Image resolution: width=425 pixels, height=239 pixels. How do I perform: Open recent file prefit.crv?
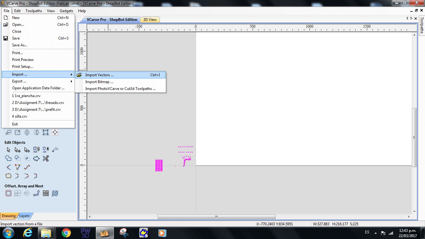[38, 110]
